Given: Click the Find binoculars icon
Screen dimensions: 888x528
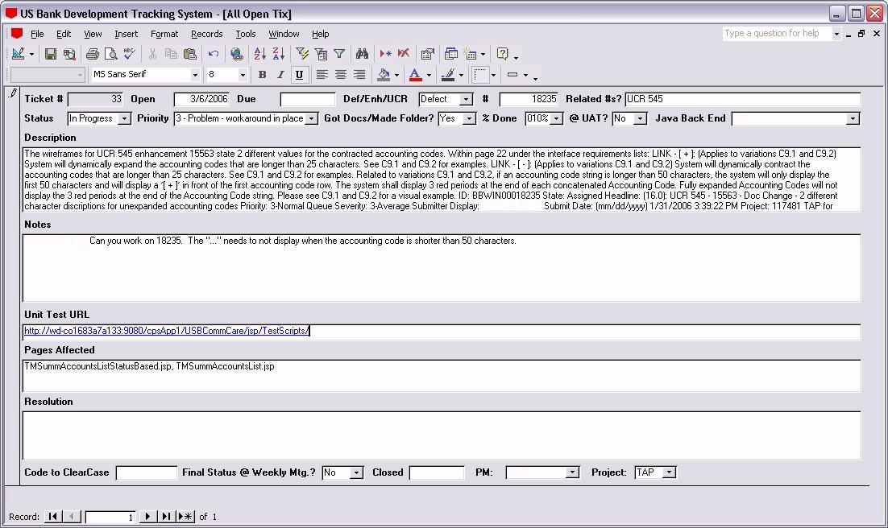Looking at the screenshot, I should [362, 54].
